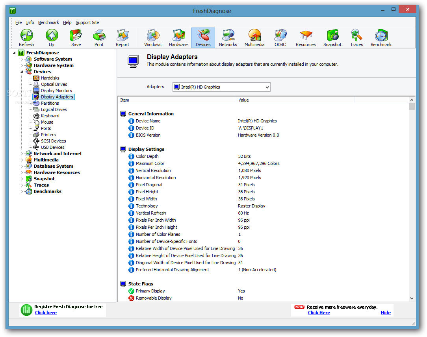This screenshot has width=427, height=337.
Task: Click the State Flags section header
Action: click(x=141, y=284)
